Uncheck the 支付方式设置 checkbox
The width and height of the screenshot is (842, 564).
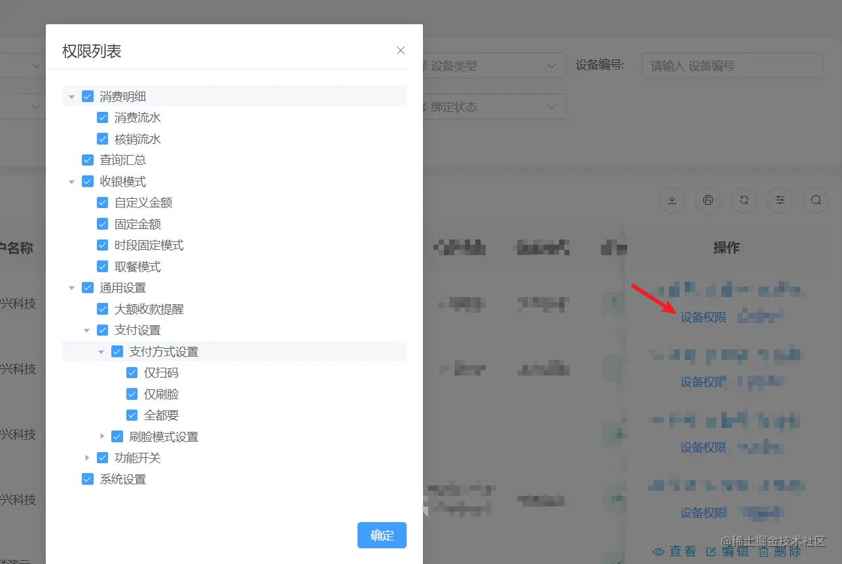(x=117, y=351)
